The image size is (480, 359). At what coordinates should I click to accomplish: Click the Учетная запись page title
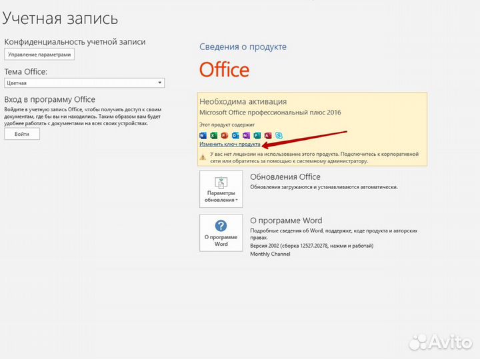click(x=60, y=18)
